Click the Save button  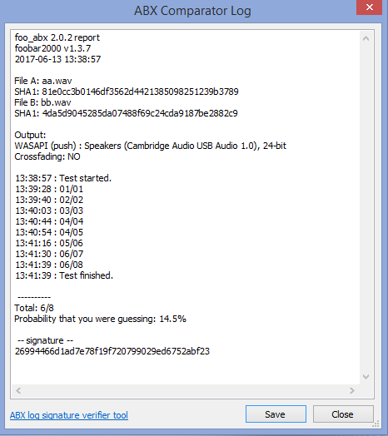click(x=276, y=414)
